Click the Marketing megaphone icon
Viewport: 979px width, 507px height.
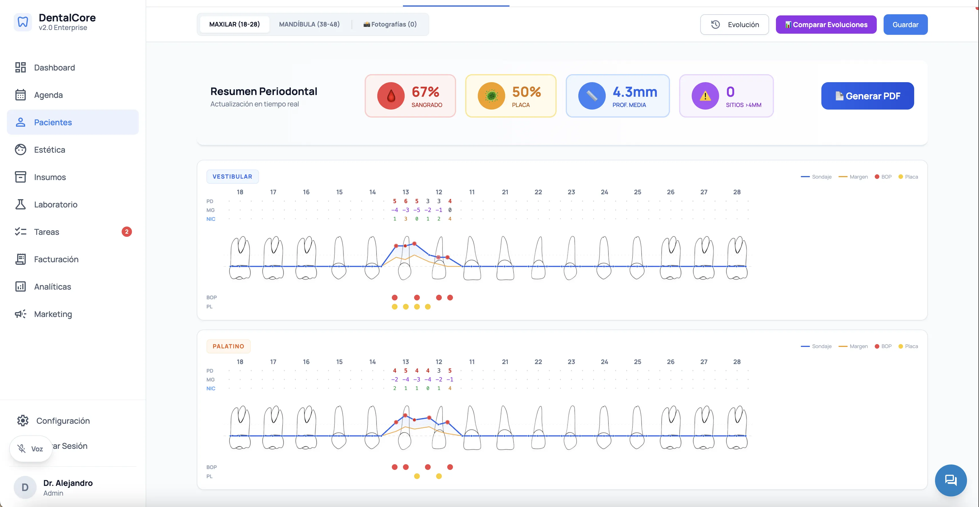point(21,314)
